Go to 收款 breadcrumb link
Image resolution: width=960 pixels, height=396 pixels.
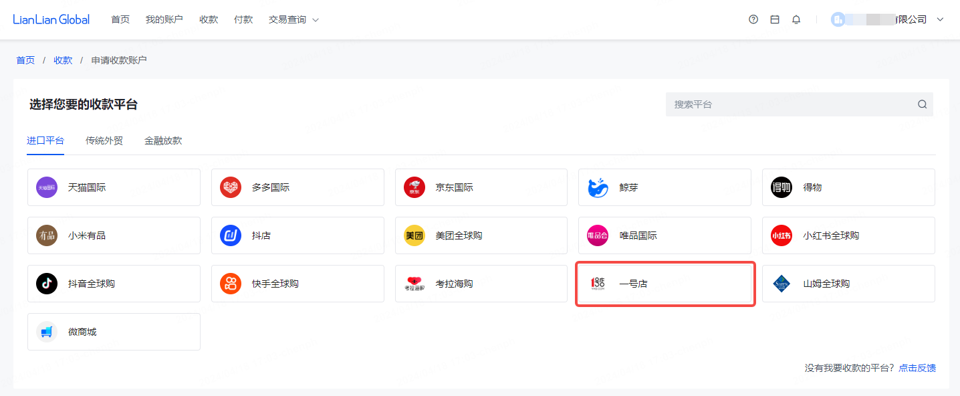click(x=63, y=60)
